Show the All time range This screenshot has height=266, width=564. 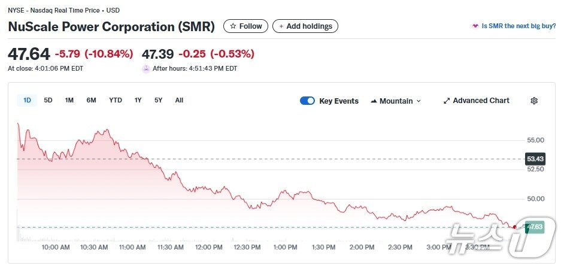(179, 100)
